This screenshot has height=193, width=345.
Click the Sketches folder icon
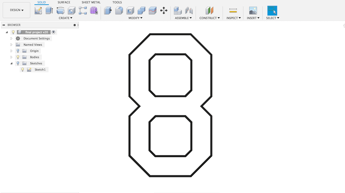(25, 63)
